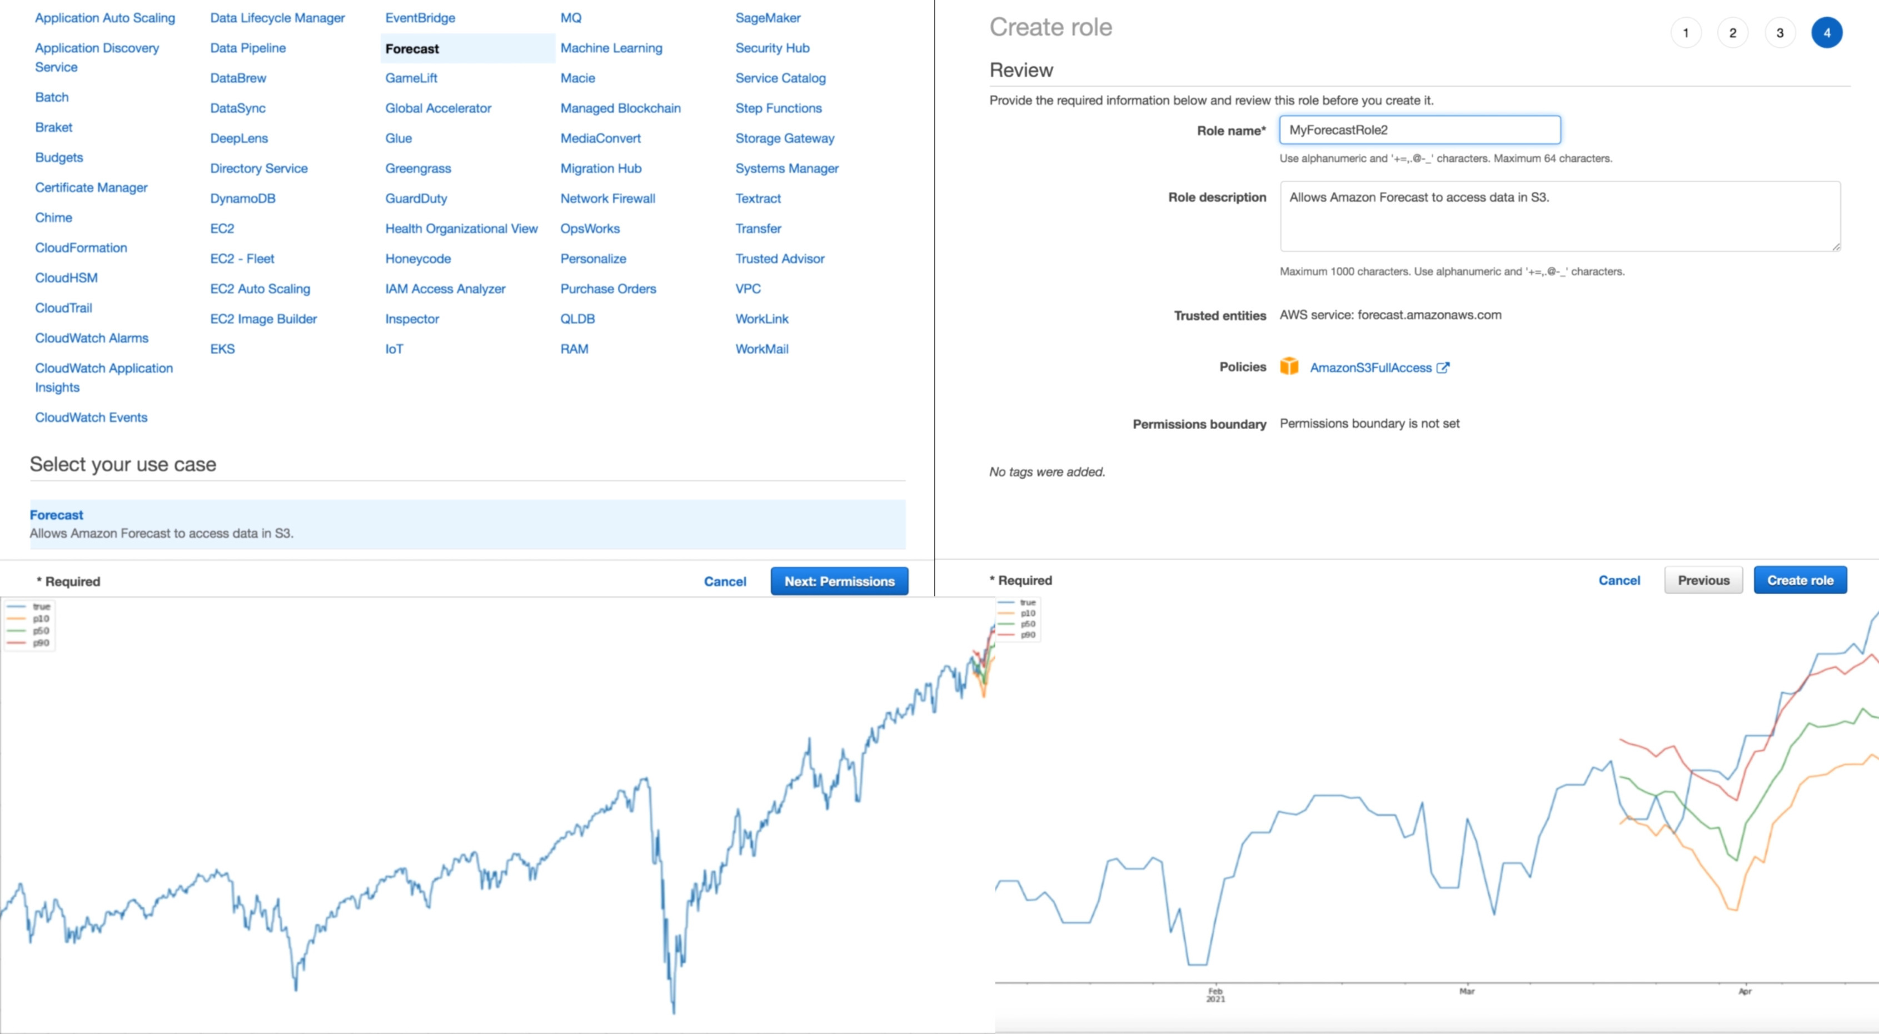Go back using the Previous button

[x=1703, y=579]
